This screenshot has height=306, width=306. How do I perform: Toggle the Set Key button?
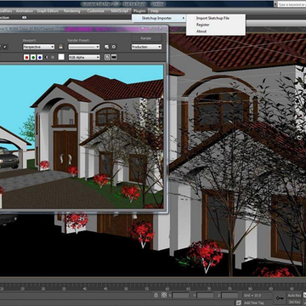(x=294, y=302)
